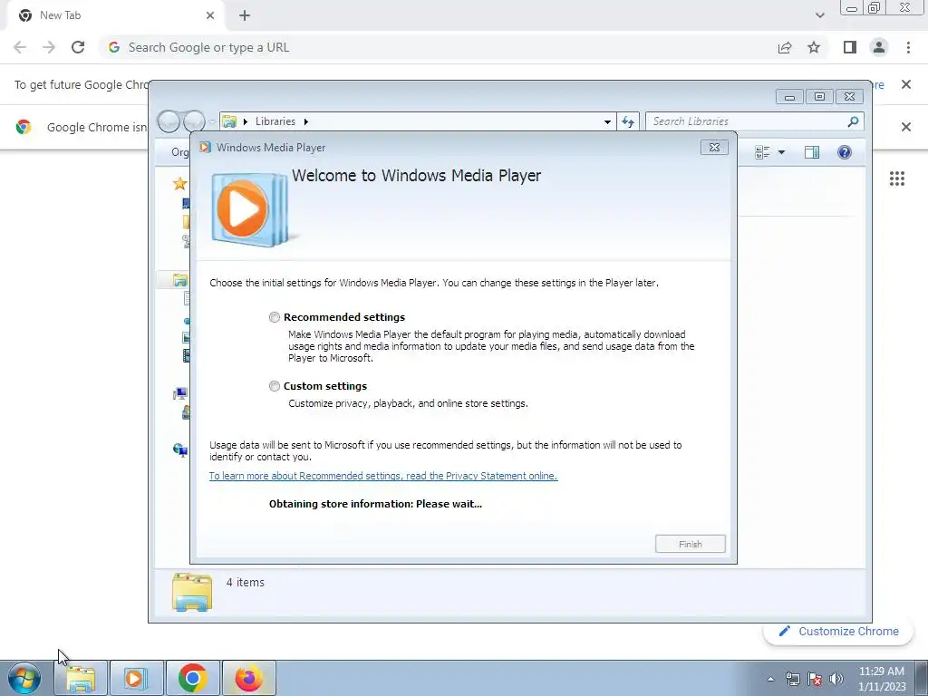The height and width of the screenshot is (696, 928).
Task: Expand the arrow after Libraries breadcrumb
Action: click(306, 121)
